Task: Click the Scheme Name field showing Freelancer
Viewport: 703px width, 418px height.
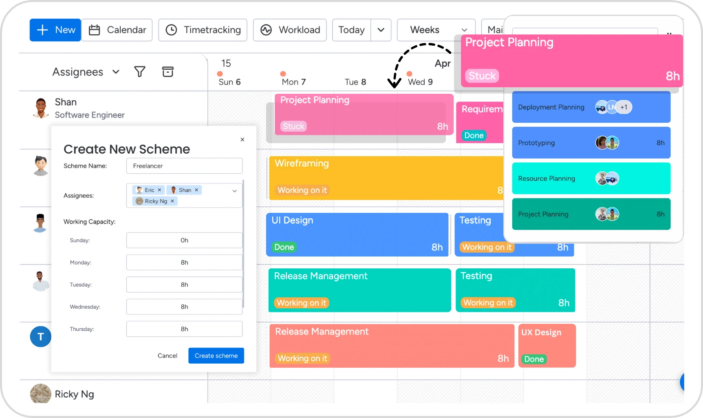Action: (184, 166)
